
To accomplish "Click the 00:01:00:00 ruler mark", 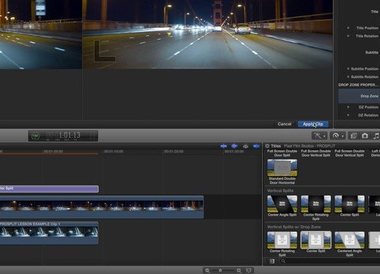I will click(x=53, y=151).
